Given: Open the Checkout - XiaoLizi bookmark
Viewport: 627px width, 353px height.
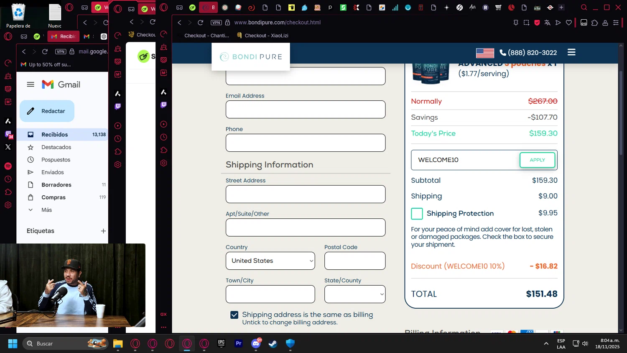Looking at the screenshot, I should click(263, 36).
